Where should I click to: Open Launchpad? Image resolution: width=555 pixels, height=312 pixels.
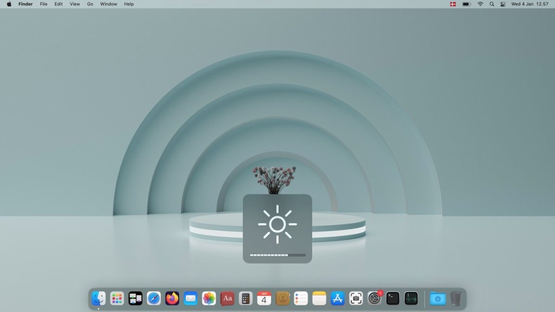tap(117, 298)
